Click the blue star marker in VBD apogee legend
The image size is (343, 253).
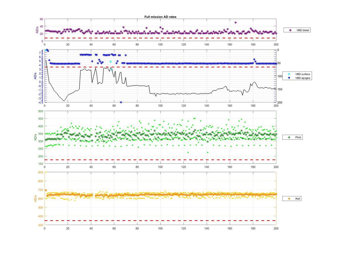[x=289, y=78]
